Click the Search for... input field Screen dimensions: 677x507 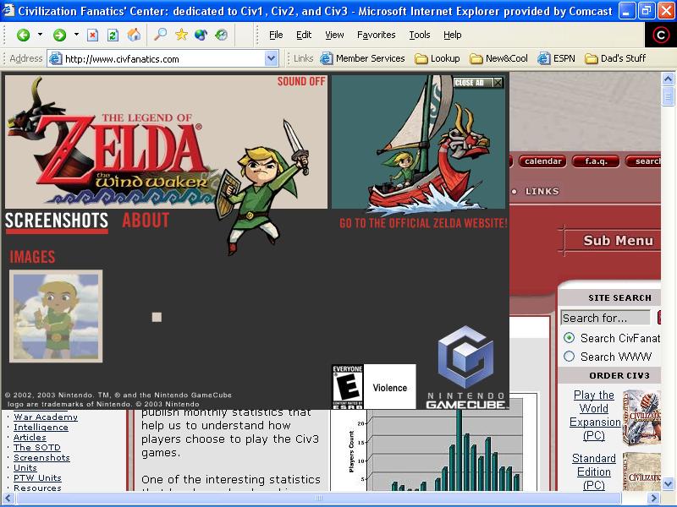pos(605,318)
